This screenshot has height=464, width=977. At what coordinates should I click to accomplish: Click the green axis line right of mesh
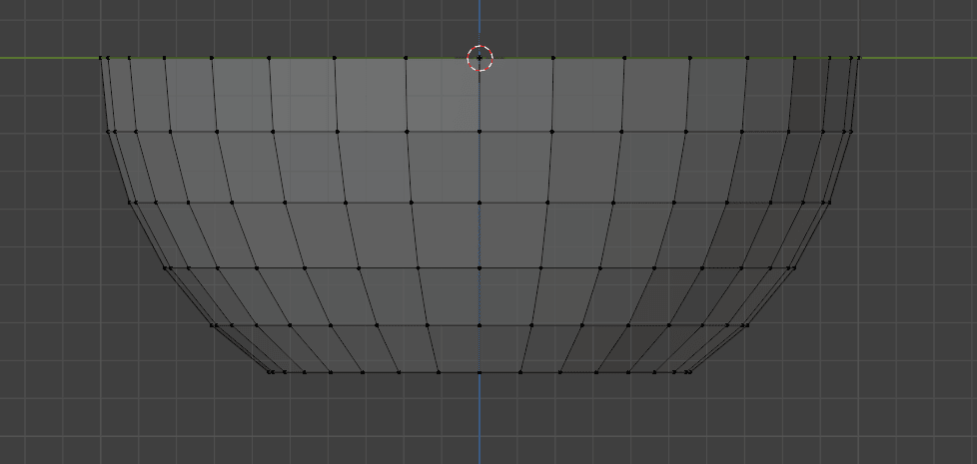pos(919,58)
